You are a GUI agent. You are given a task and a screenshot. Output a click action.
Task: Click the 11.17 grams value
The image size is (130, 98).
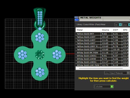tap(105, 62)
